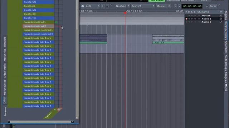Open the Ardour Busses tab in patchbay
This screenshot has width=229, height=128.
(x=5, y=88)
